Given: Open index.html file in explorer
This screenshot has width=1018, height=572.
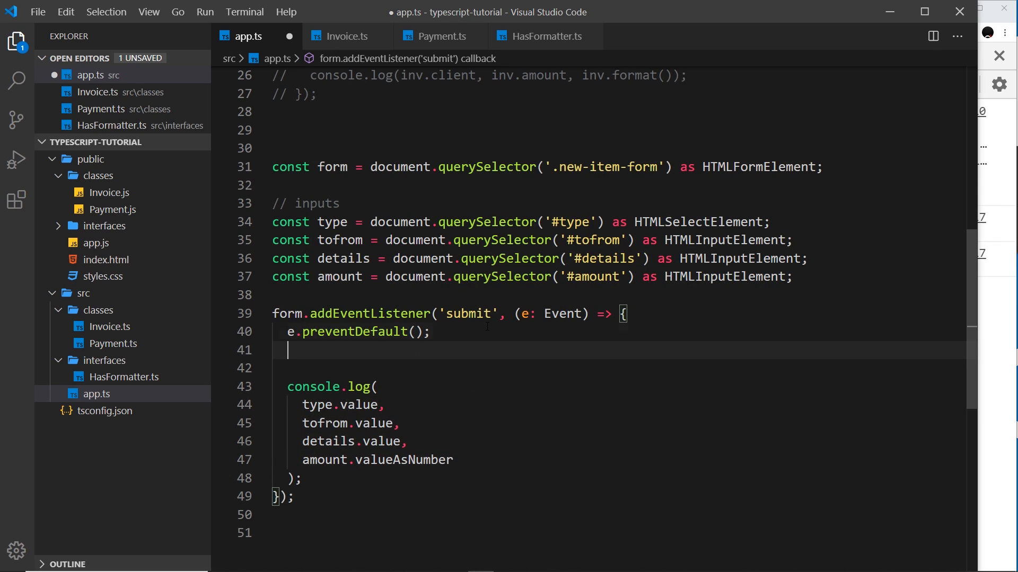Looking at the screenshot, I should point(106,260).
